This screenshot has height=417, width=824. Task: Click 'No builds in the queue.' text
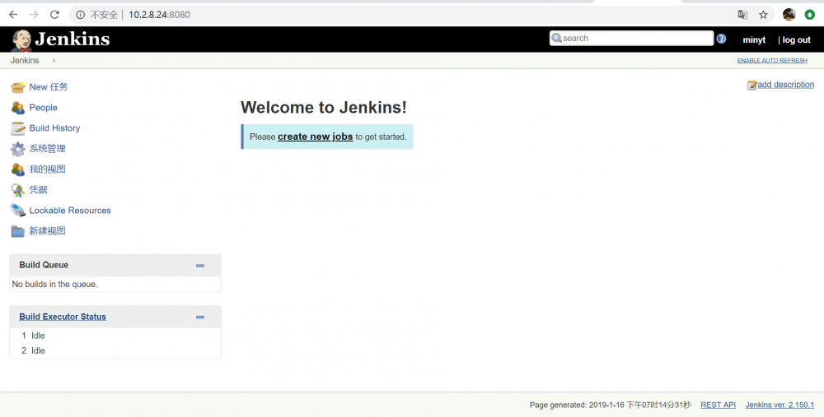coord(54,285)
